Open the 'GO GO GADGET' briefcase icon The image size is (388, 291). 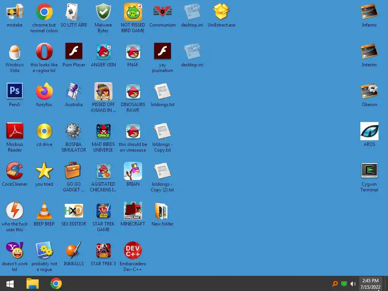(73, 171)
